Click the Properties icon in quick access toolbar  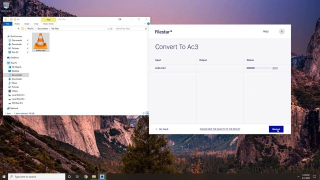pyautogui.click(x=11, y=19)
